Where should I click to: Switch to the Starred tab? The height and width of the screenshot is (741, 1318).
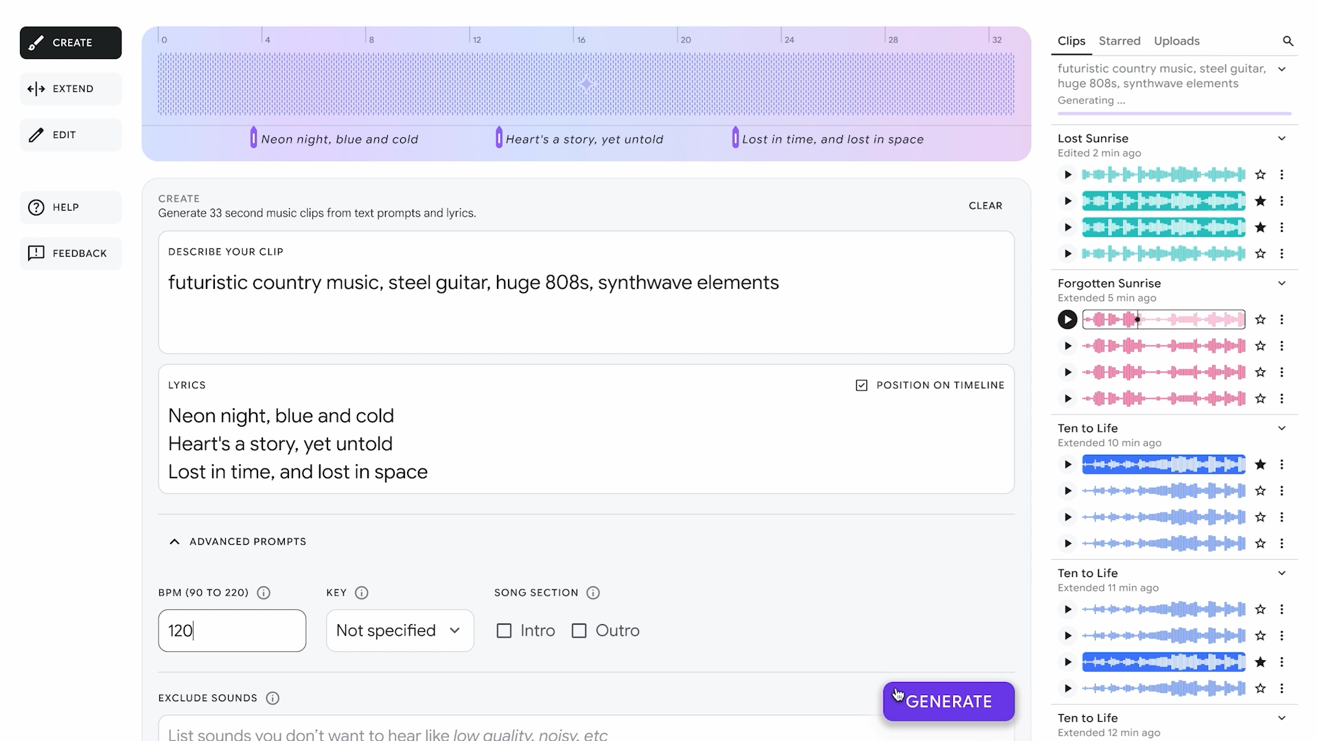click(1119, 41)
